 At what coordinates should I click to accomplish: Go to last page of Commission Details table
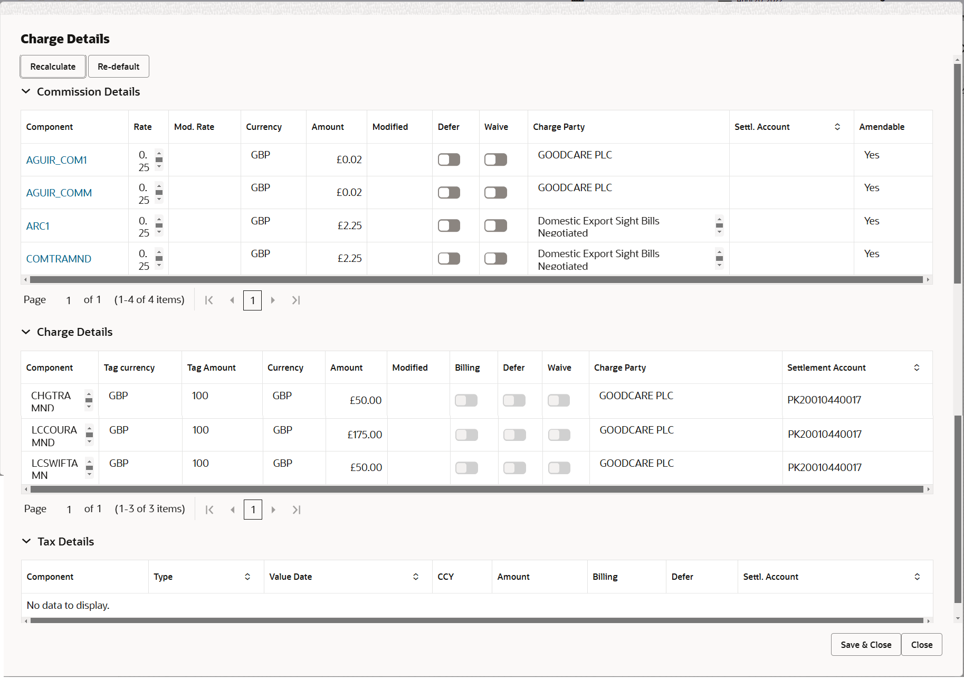click(x=296, y=300)
